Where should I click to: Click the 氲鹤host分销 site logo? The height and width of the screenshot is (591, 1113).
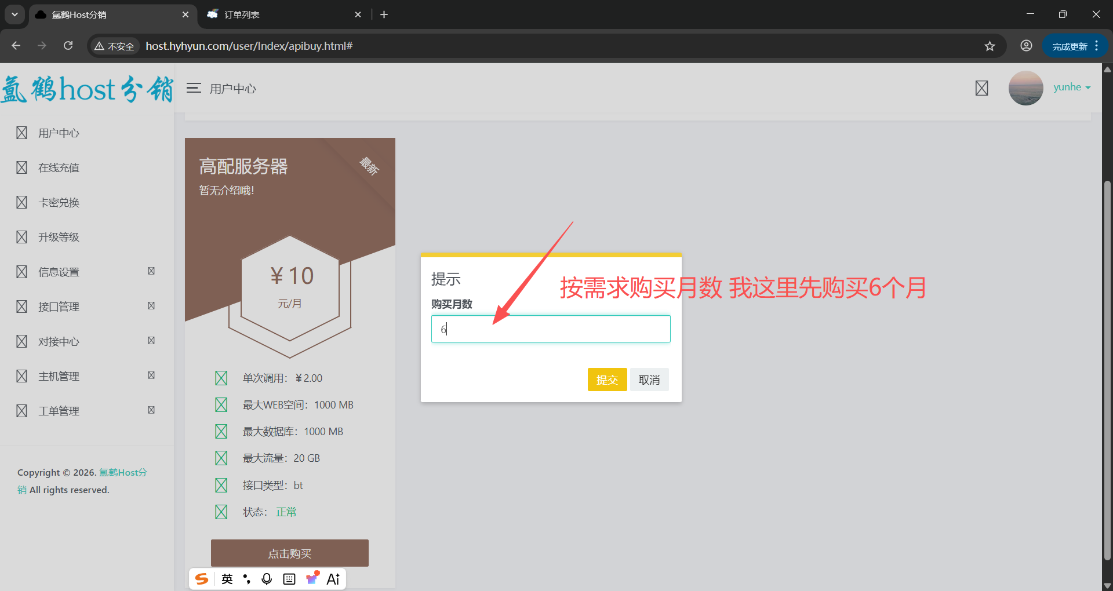87,89
